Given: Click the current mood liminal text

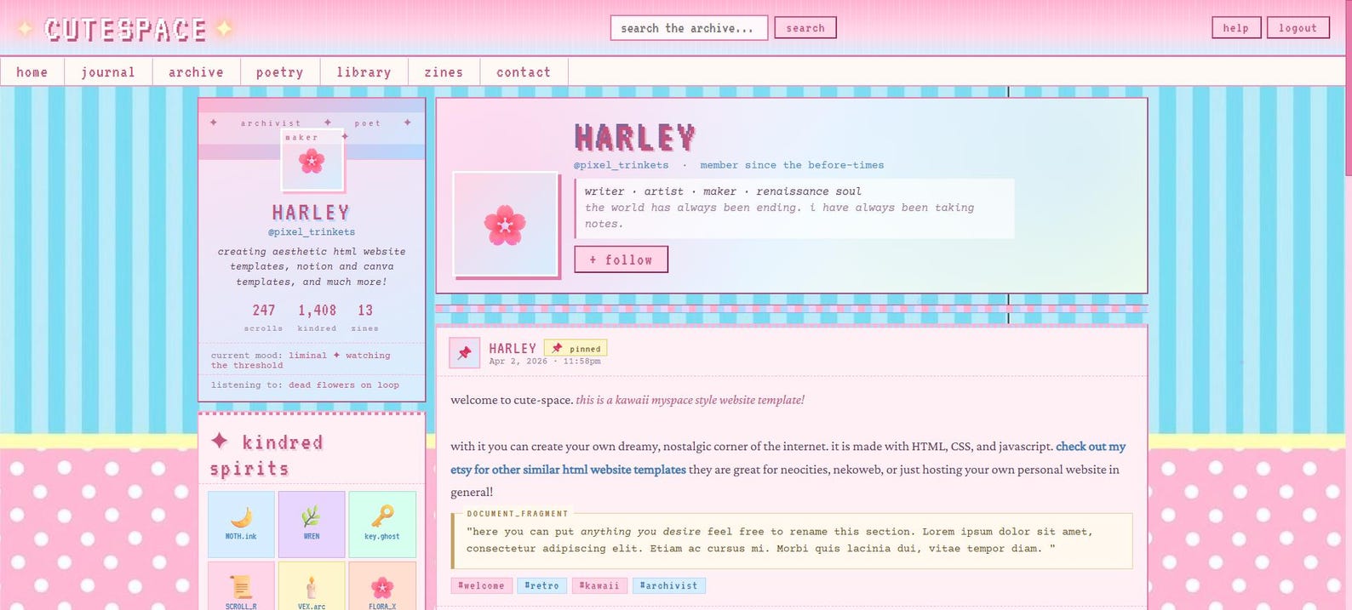Looking at the screenshot, I should [x=301, y=361].
